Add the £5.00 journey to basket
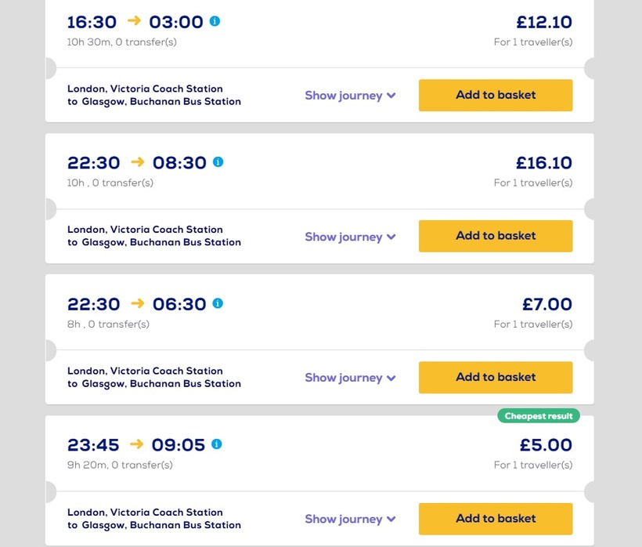 (x=496, y=518)
